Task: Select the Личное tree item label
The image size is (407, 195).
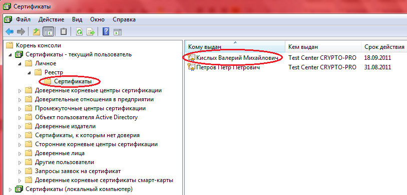Action: [46, 63]
